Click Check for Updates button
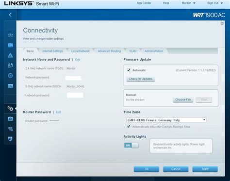The image size is (230, 181). (x=141, y=79)
